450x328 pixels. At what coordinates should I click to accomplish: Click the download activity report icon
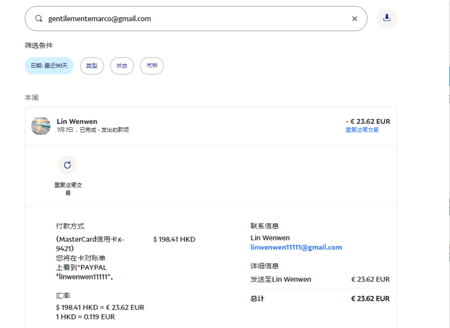387,18
